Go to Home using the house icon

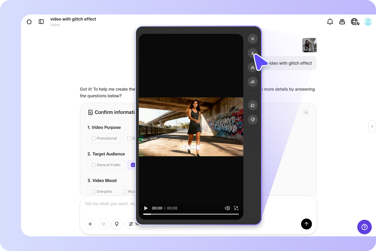point(29,21)
